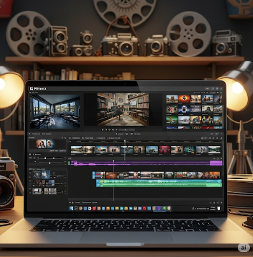253x257 pixels.
Task: Open the search magnifier icon in the taskbar
Action: pos(76,208)
